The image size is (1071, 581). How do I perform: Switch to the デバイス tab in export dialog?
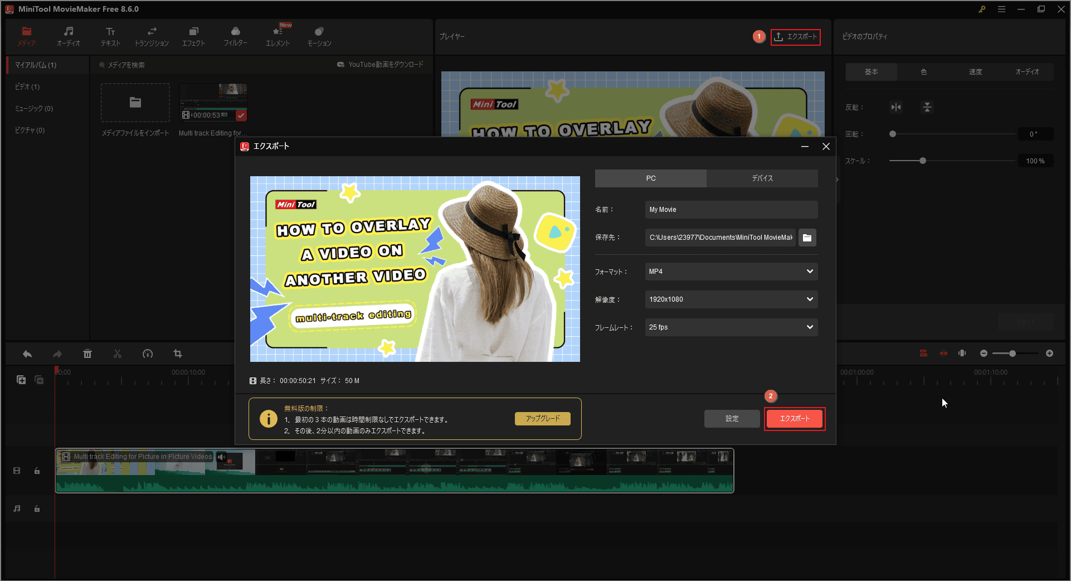[x=762, y=178]
